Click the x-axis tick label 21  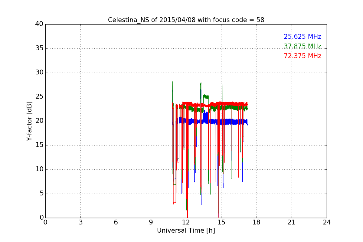pyautogui.click(x=292, y=222)
